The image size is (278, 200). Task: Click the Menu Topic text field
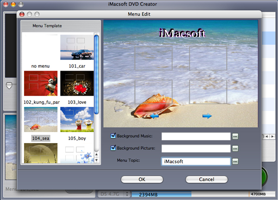(x=196, y=161)
